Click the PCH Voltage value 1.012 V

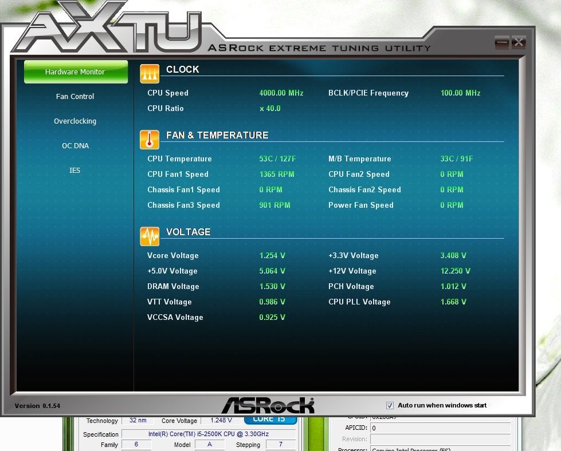(x=453, y=286)
